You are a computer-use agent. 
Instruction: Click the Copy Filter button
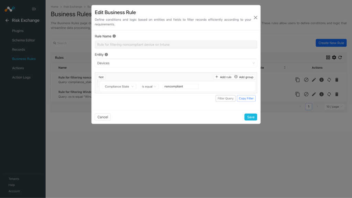click(x=246, y=98)
